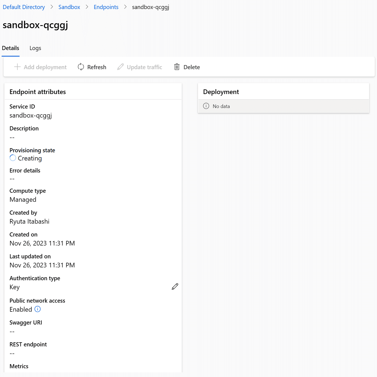
Task: Click the Delete button label
Action: point(192,67)
